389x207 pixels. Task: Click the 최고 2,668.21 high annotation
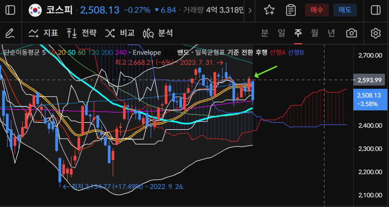170,63
